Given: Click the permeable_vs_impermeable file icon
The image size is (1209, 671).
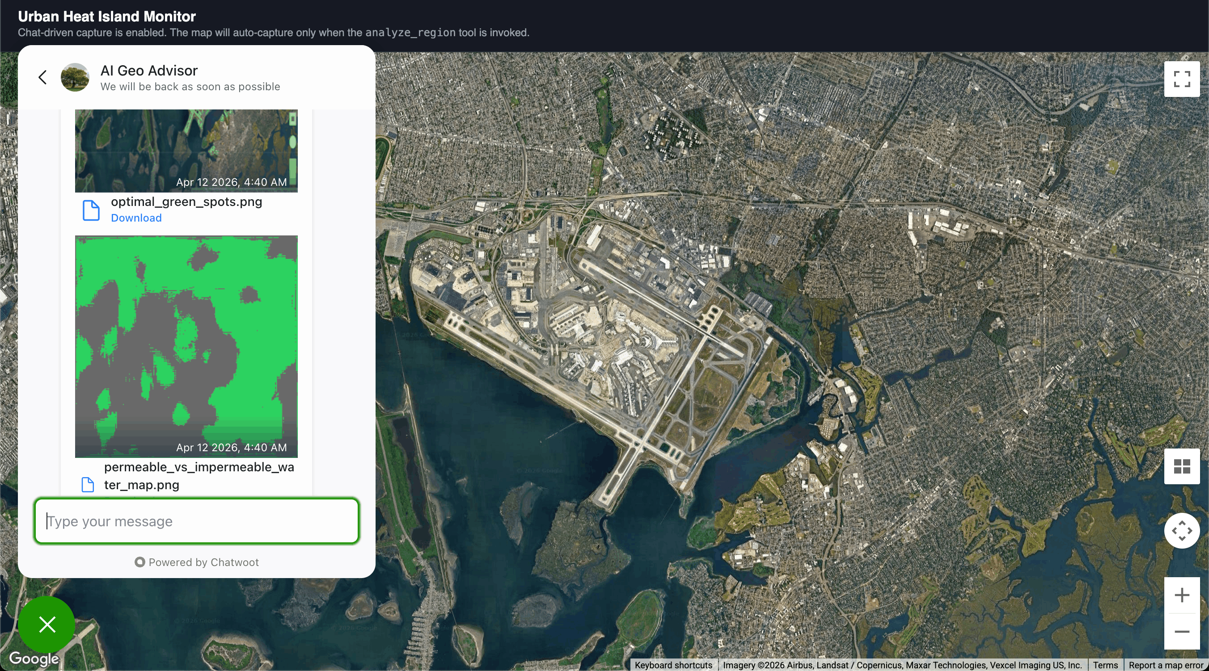Looking at the screenshot, I should (88, 484).
